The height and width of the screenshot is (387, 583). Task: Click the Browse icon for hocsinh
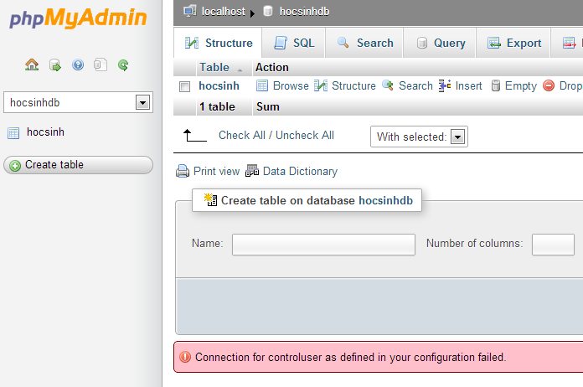[262, 86]
